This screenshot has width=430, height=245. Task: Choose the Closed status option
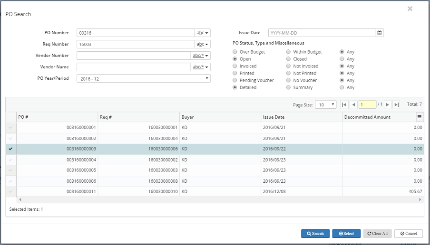[x=289, y=59]
